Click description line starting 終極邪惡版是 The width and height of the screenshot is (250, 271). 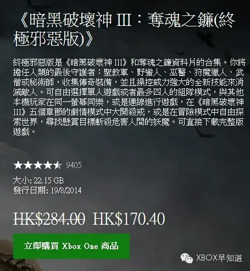129,63
